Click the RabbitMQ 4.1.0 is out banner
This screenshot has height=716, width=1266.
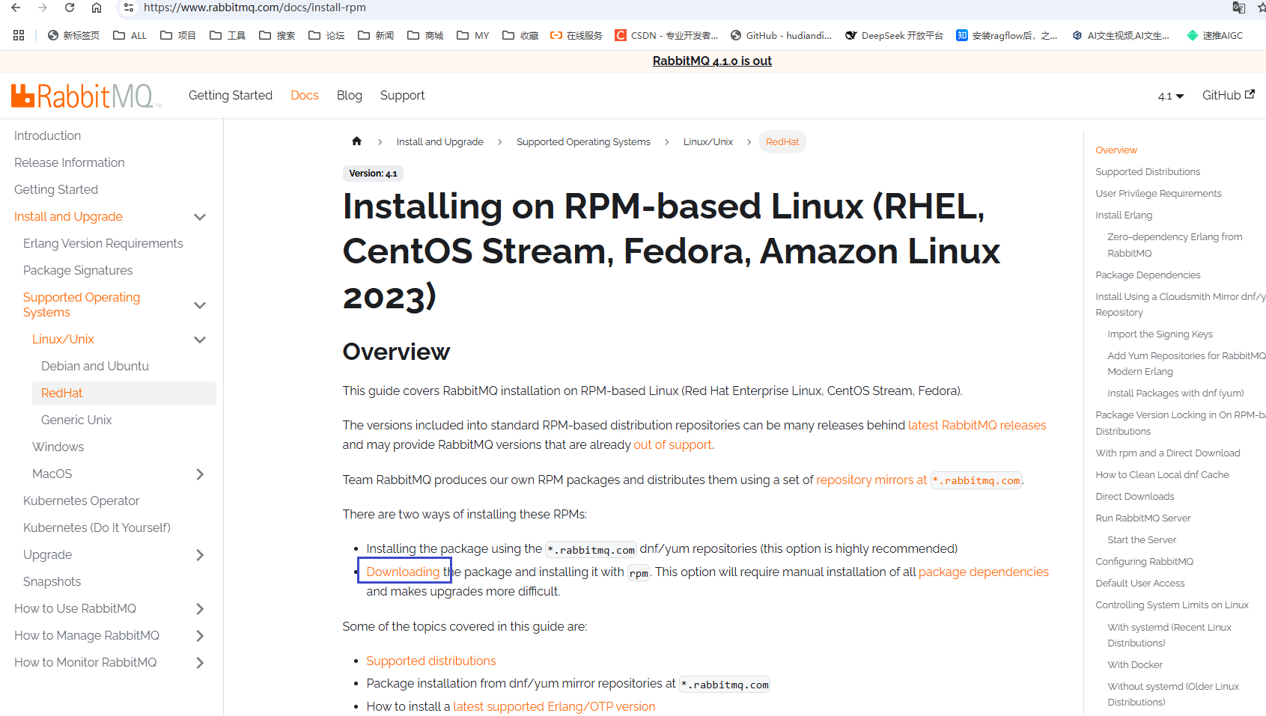click(712, 61)
